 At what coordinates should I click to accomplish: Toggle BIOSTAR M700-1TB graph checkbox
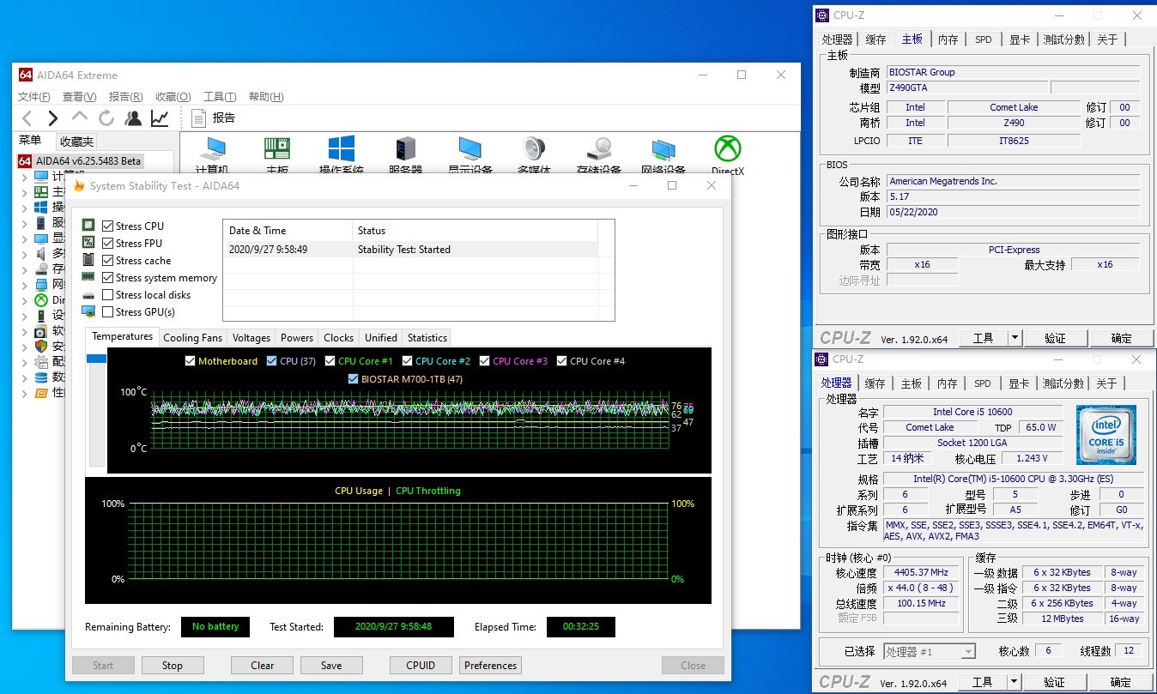pyautogui.click(x=353, y=378)
